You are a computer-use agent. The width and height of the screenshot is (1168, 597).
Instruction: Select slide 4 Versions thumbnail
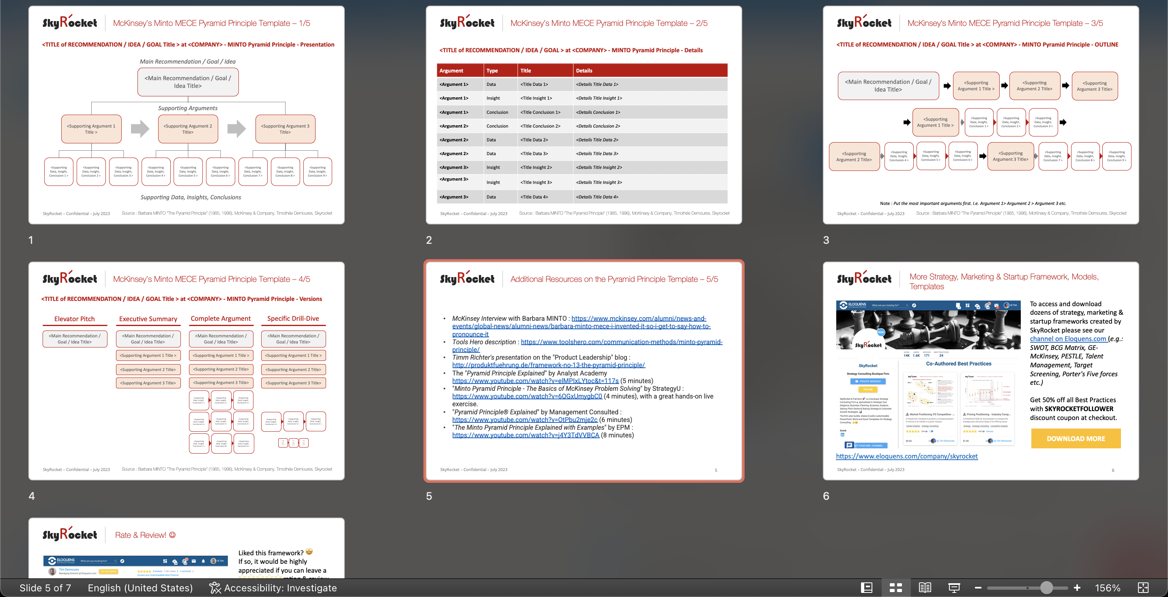[x=187, y=371]
